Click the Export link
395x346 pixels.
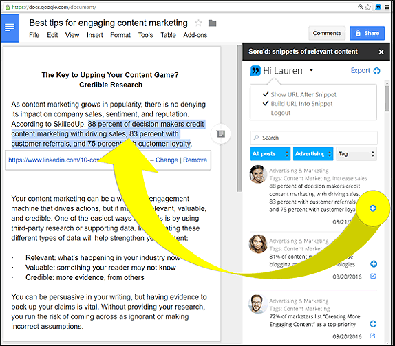(361, 71)
